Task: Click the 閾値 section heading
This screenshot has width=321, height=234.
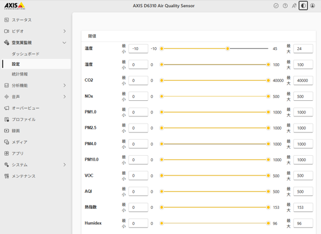Action: coord(92,36)
